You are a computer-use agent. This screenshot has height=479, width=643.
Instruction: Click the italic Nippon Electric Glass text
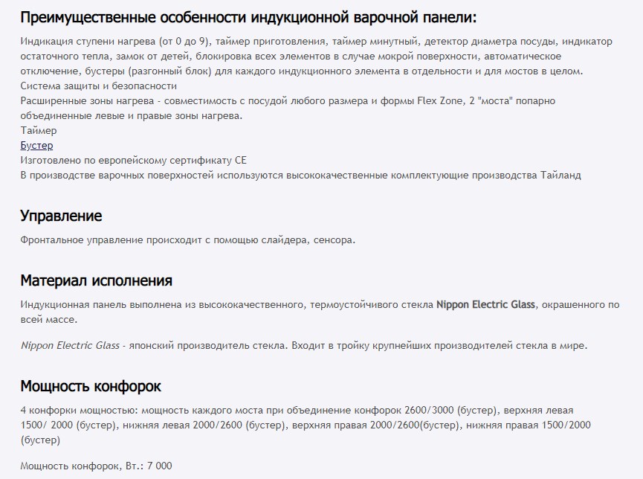tap(70, 346)
